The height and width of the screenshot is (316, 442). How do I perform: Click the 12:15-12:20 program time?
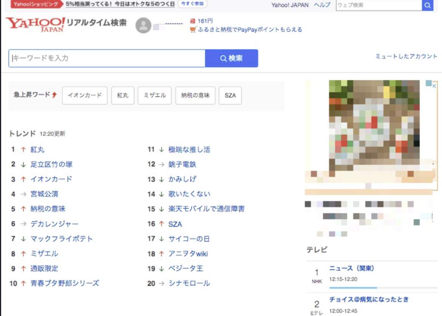(x=343, y=279)
